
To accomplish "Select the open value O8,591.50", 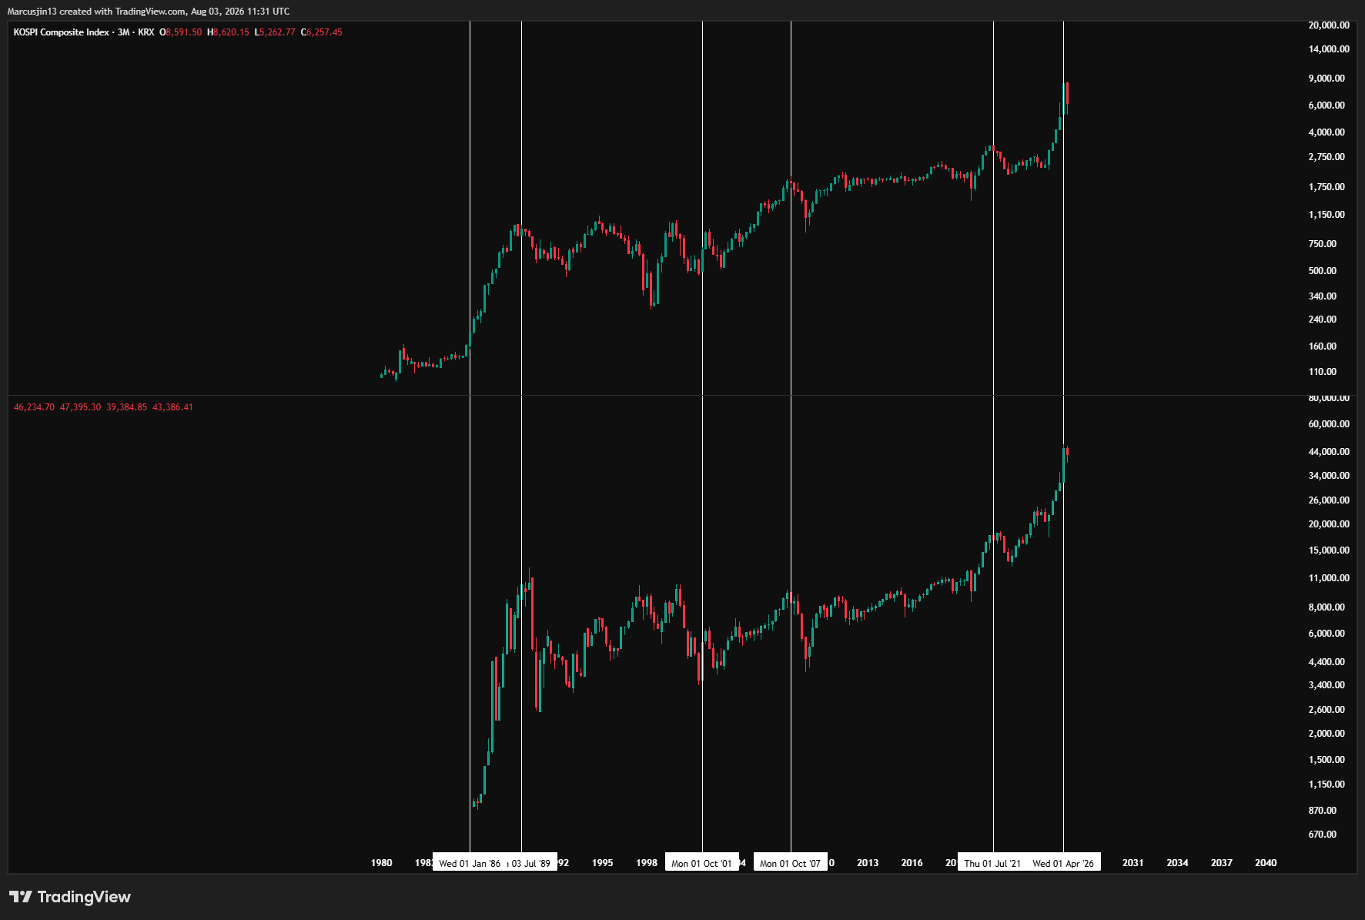I will tap(181, 32).
